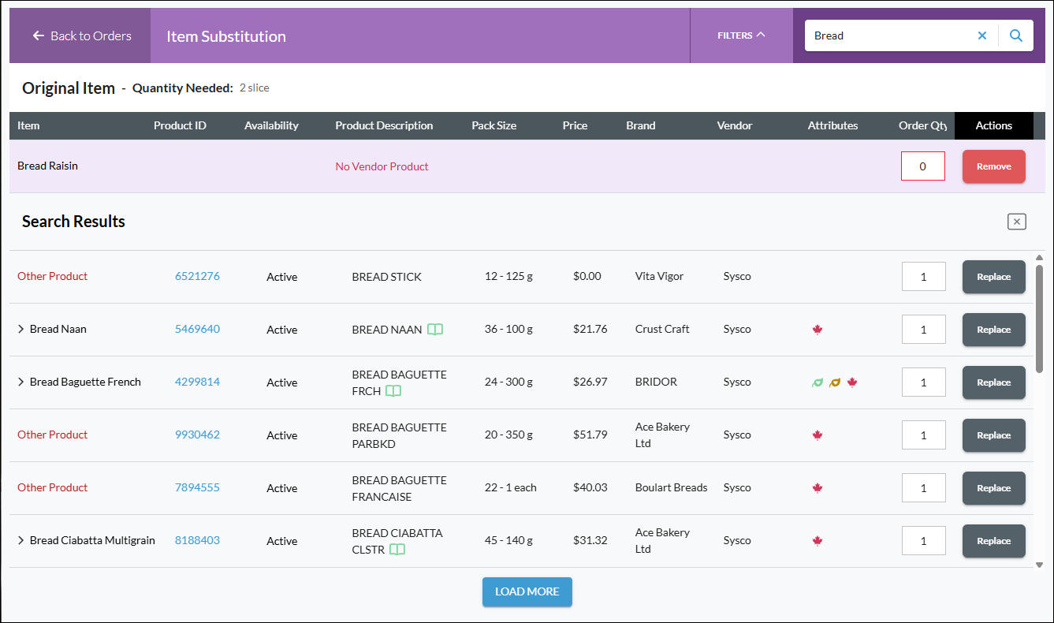
Task: Click book icon beside BREAD BAGUETTE FRCH
Action: coord(393,391)
